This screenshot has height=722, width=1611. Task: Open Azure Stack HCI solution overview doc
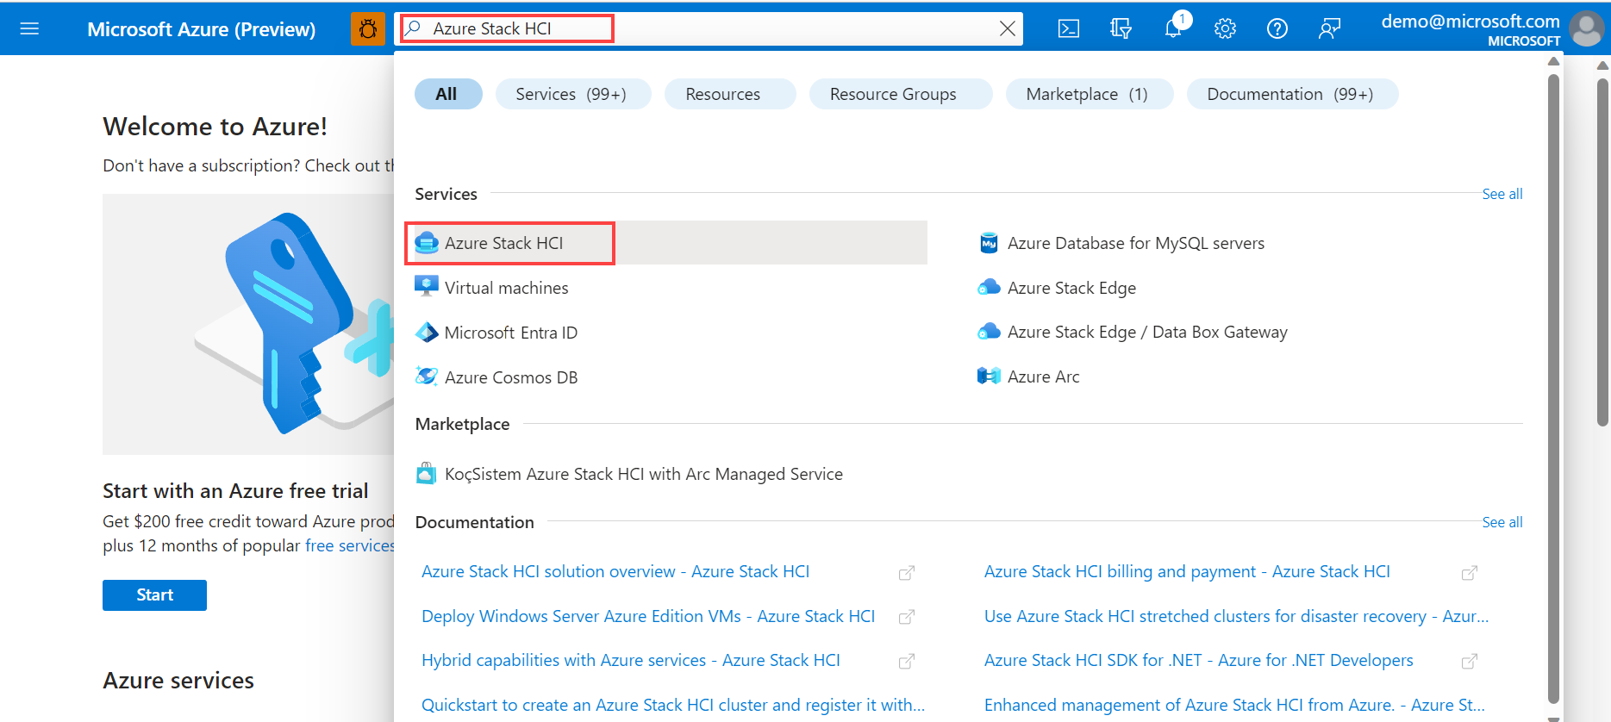(615, 571)
